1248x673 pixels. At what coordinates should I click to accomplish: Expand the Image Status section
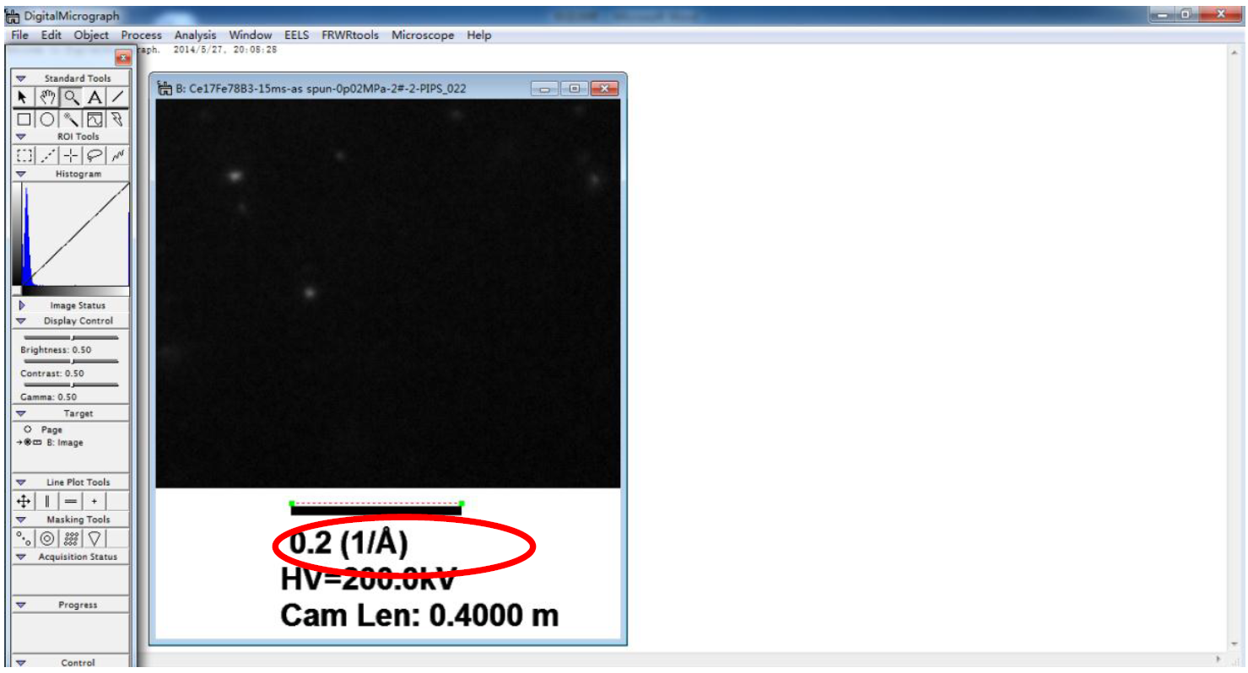[21, 305]
